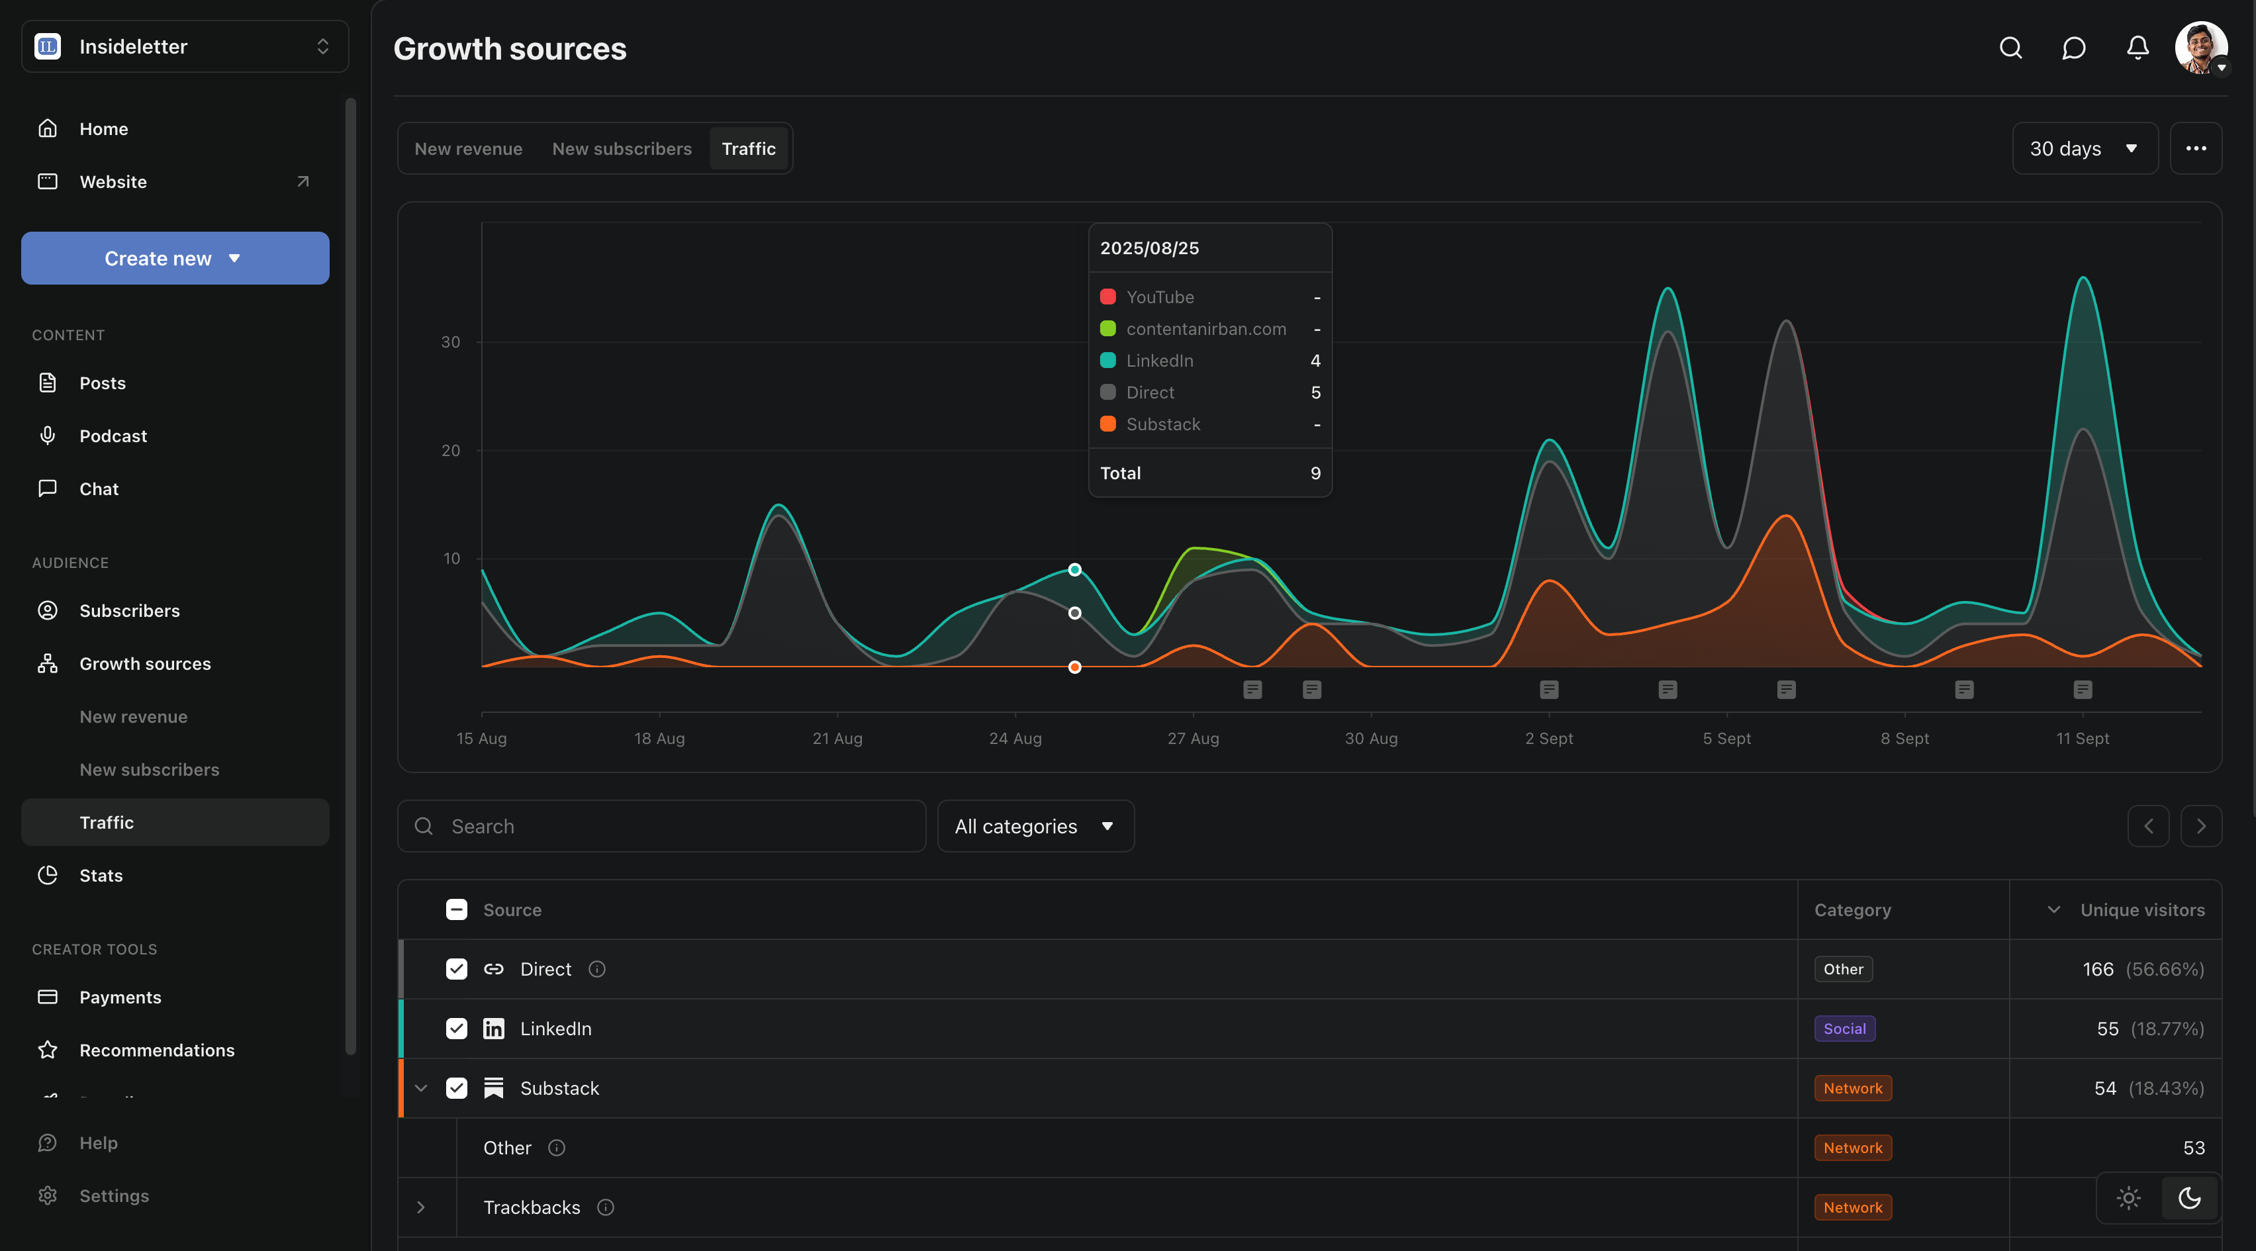Select dark mode moon icon
2256x1251 pixels.
tap(2189, 1197)
